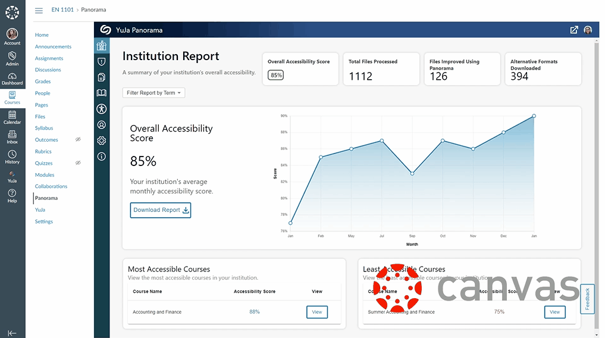Collapse the global navigation sidebar

click(x=12, y=333)
